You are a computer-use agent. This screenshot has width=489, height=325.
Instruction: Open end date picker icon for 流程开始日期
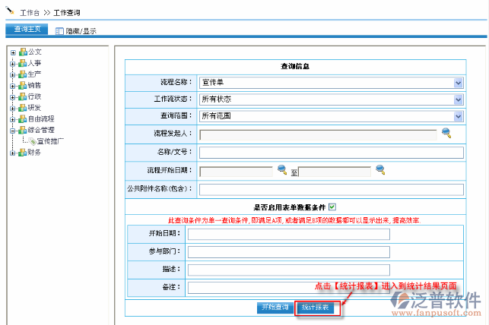pyautogui.click(x=380, y=169)
